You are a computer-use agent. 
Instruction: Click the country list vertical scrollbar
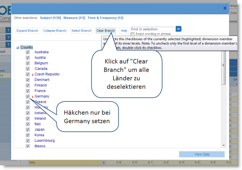[x=224, y=70]
